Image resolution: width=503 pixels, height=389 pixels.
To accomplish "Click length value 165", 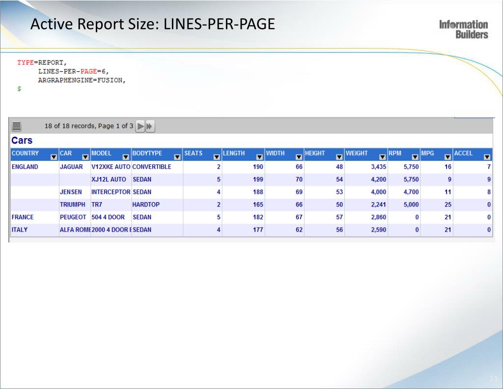I will [258, 205].
